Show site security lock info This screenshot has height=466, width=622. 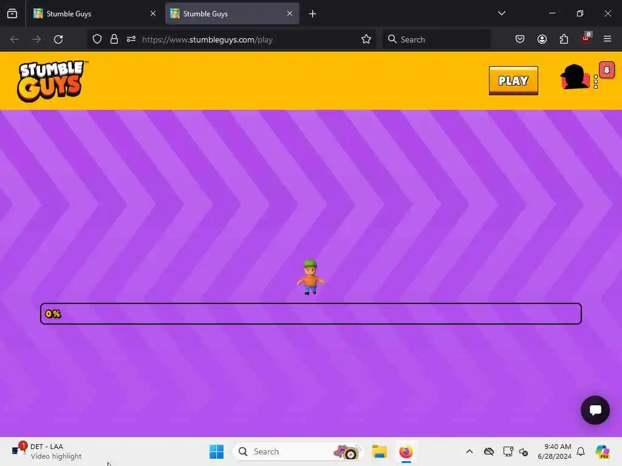(x=114, y=39)
